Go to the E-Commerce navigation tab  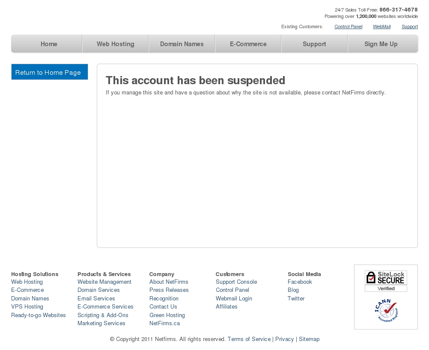[248, 44]
